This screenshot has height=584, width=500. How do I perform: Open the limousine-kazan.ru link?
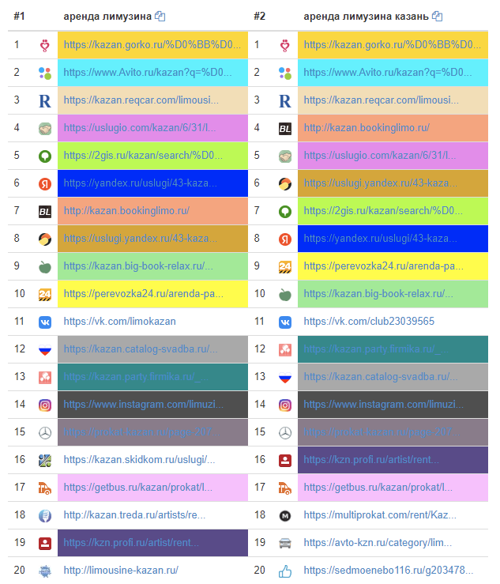121,571
